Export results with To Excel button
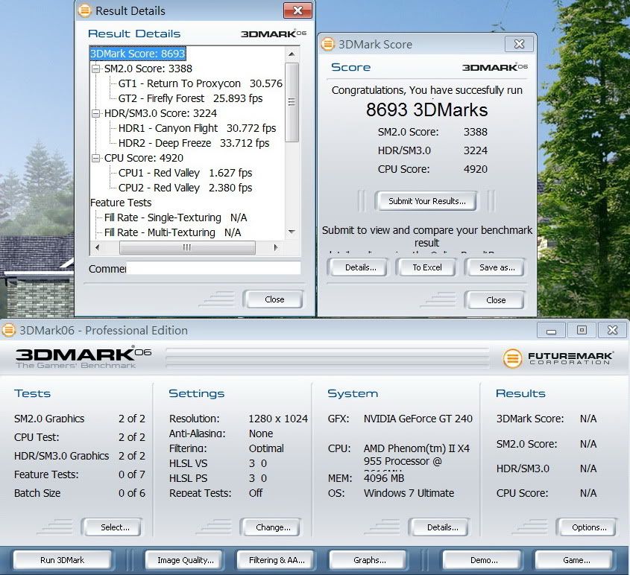The width and height of the screenshot is (630, 575). (x=427, y=267)
